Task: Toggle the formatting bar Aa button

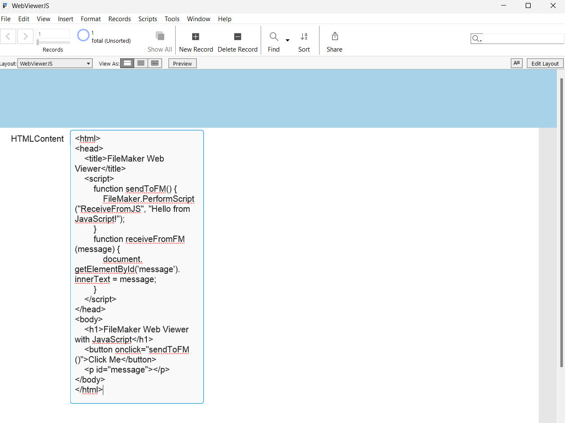Action: click(517, 63)
